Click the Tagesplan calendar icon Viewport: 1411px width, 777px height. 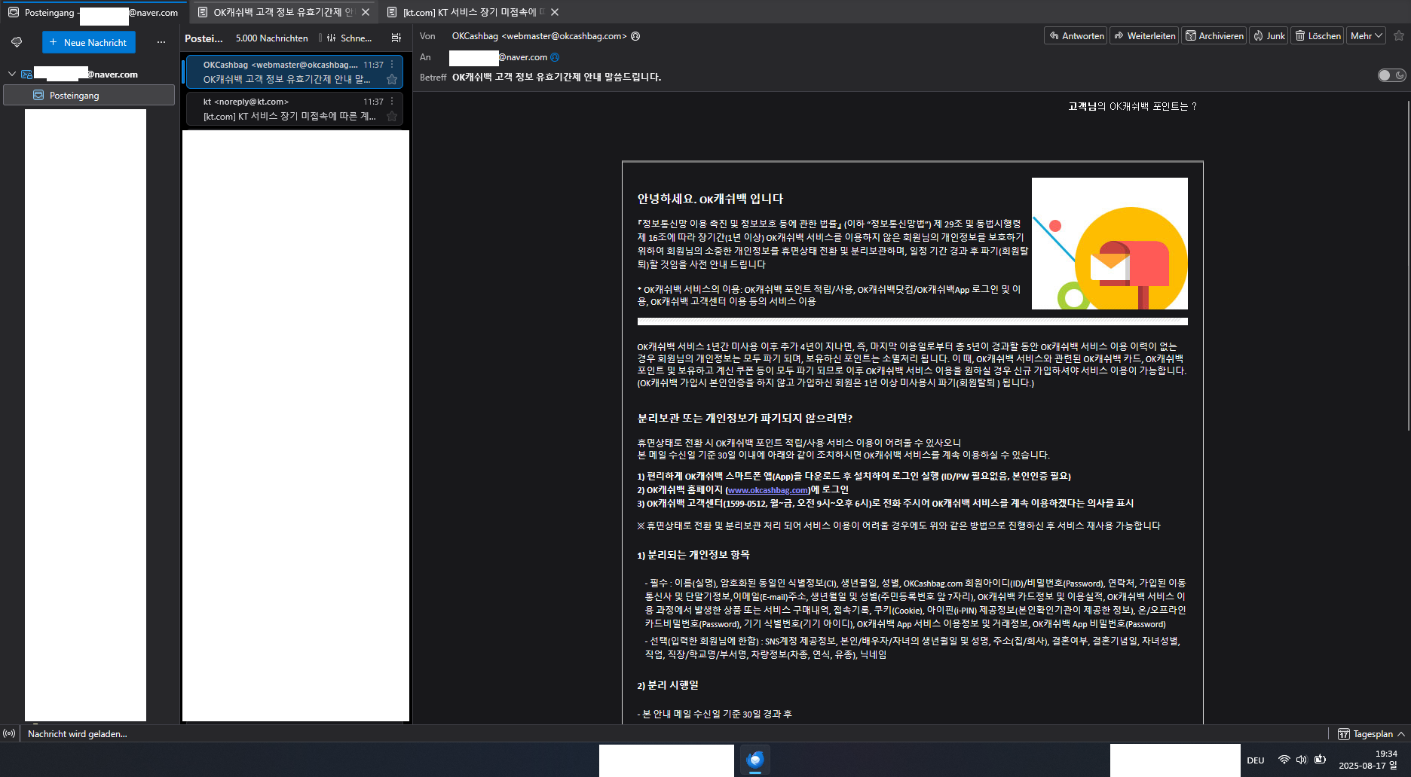pyautogui.click(x=1343, y=734)
